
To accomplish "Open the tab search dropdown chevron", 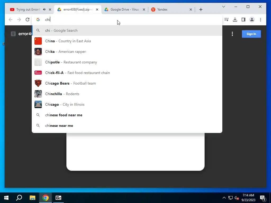I will 224,7.
